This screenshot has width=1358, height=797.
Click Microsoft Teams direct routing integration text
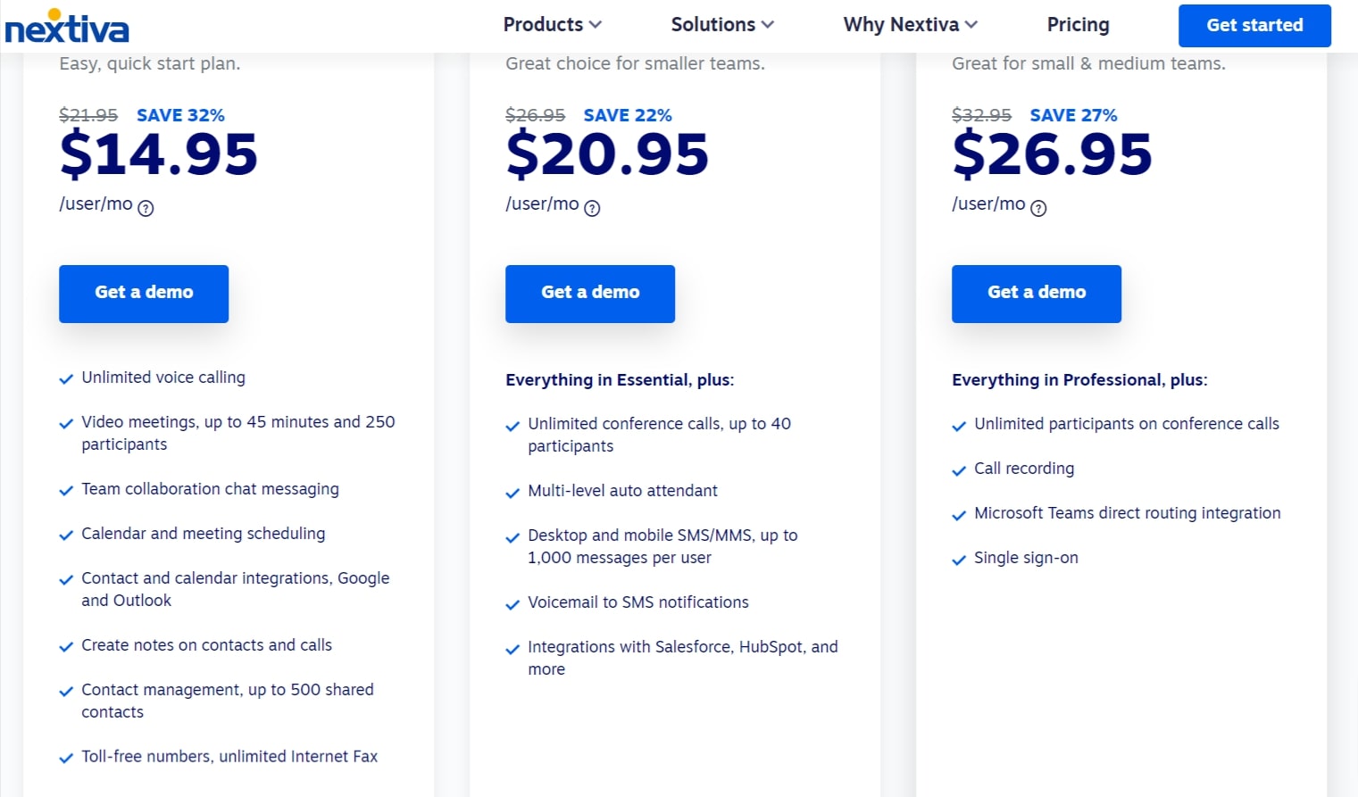(1127, 513)
